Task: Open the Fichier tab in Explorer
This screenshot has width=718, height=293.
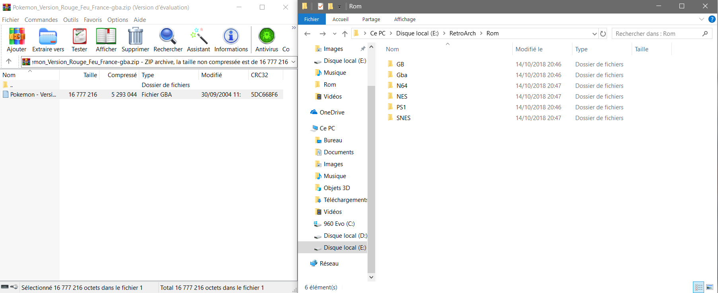Action: pyautogui.click(x=311, y=19)
